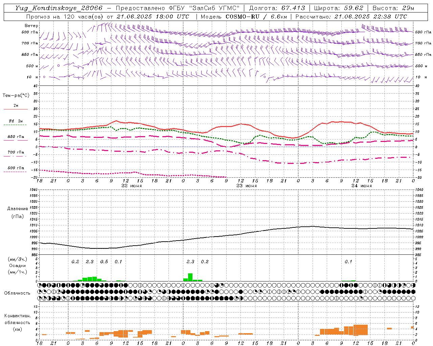Select the model label COSMO-RU / 6.6км
The image size is (433, 346).
tap(256, 17)
